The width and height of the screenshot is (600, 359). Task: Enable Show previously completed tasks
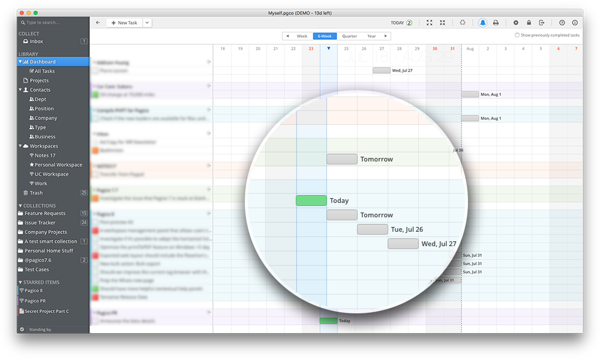click(x=517, y=35)
